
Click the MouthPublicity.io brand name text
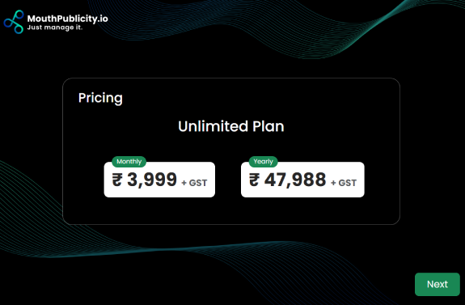click(x=68, y=19)
